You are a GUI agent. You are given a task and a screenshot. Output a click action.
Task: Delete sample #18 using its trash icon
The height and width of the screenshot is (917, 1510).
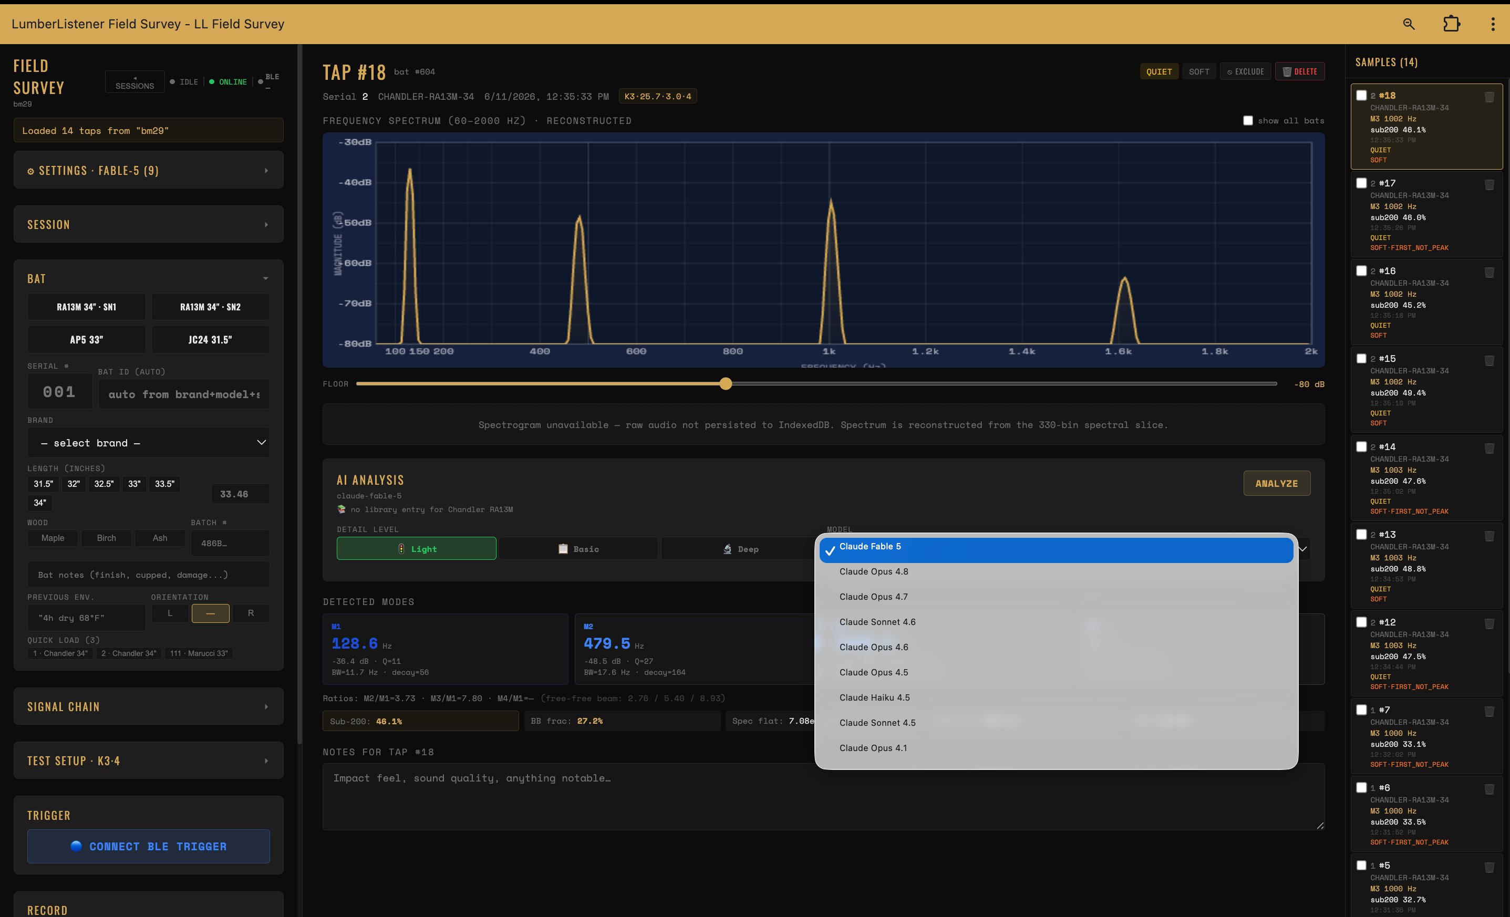[1489, 97]
